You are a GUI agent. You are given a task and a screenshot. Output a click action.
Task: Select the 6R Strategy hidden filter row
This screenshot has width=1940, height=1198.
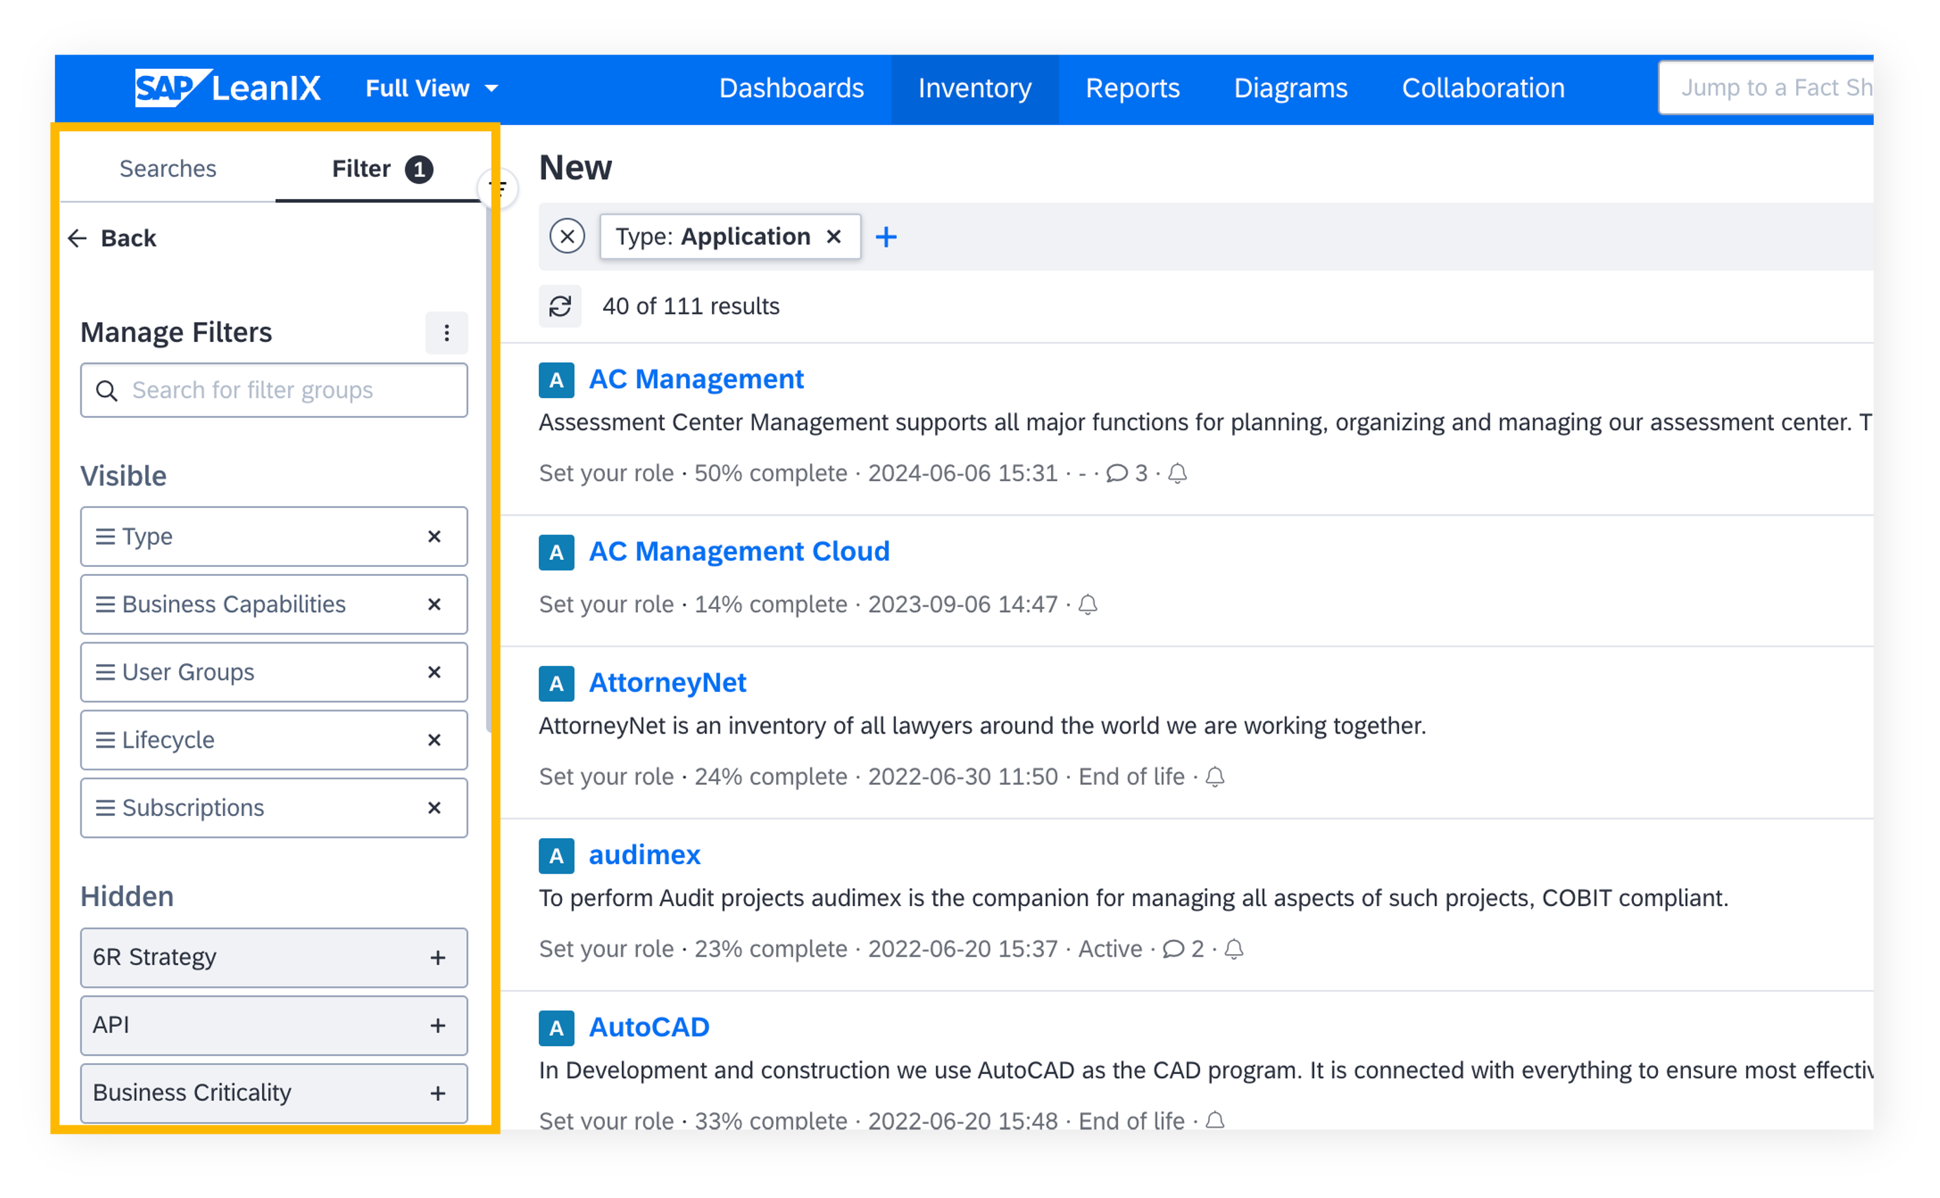click(x=274, y=958)
